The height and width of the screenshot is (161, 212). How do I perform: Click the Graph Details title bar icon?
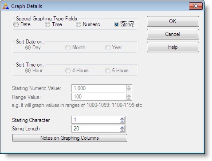tap(6, 6)
